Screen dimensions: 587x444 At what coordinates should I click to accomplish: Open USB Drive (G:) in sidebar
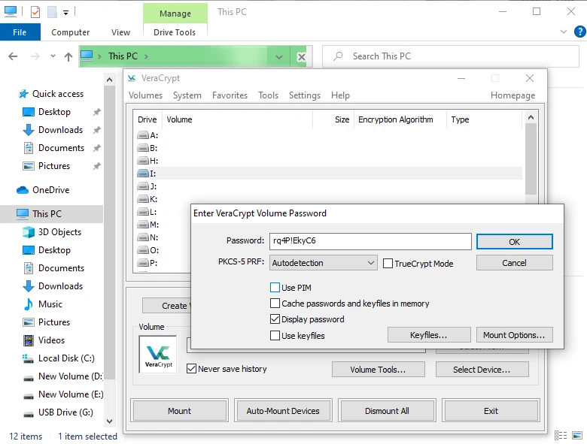point(58,412)
